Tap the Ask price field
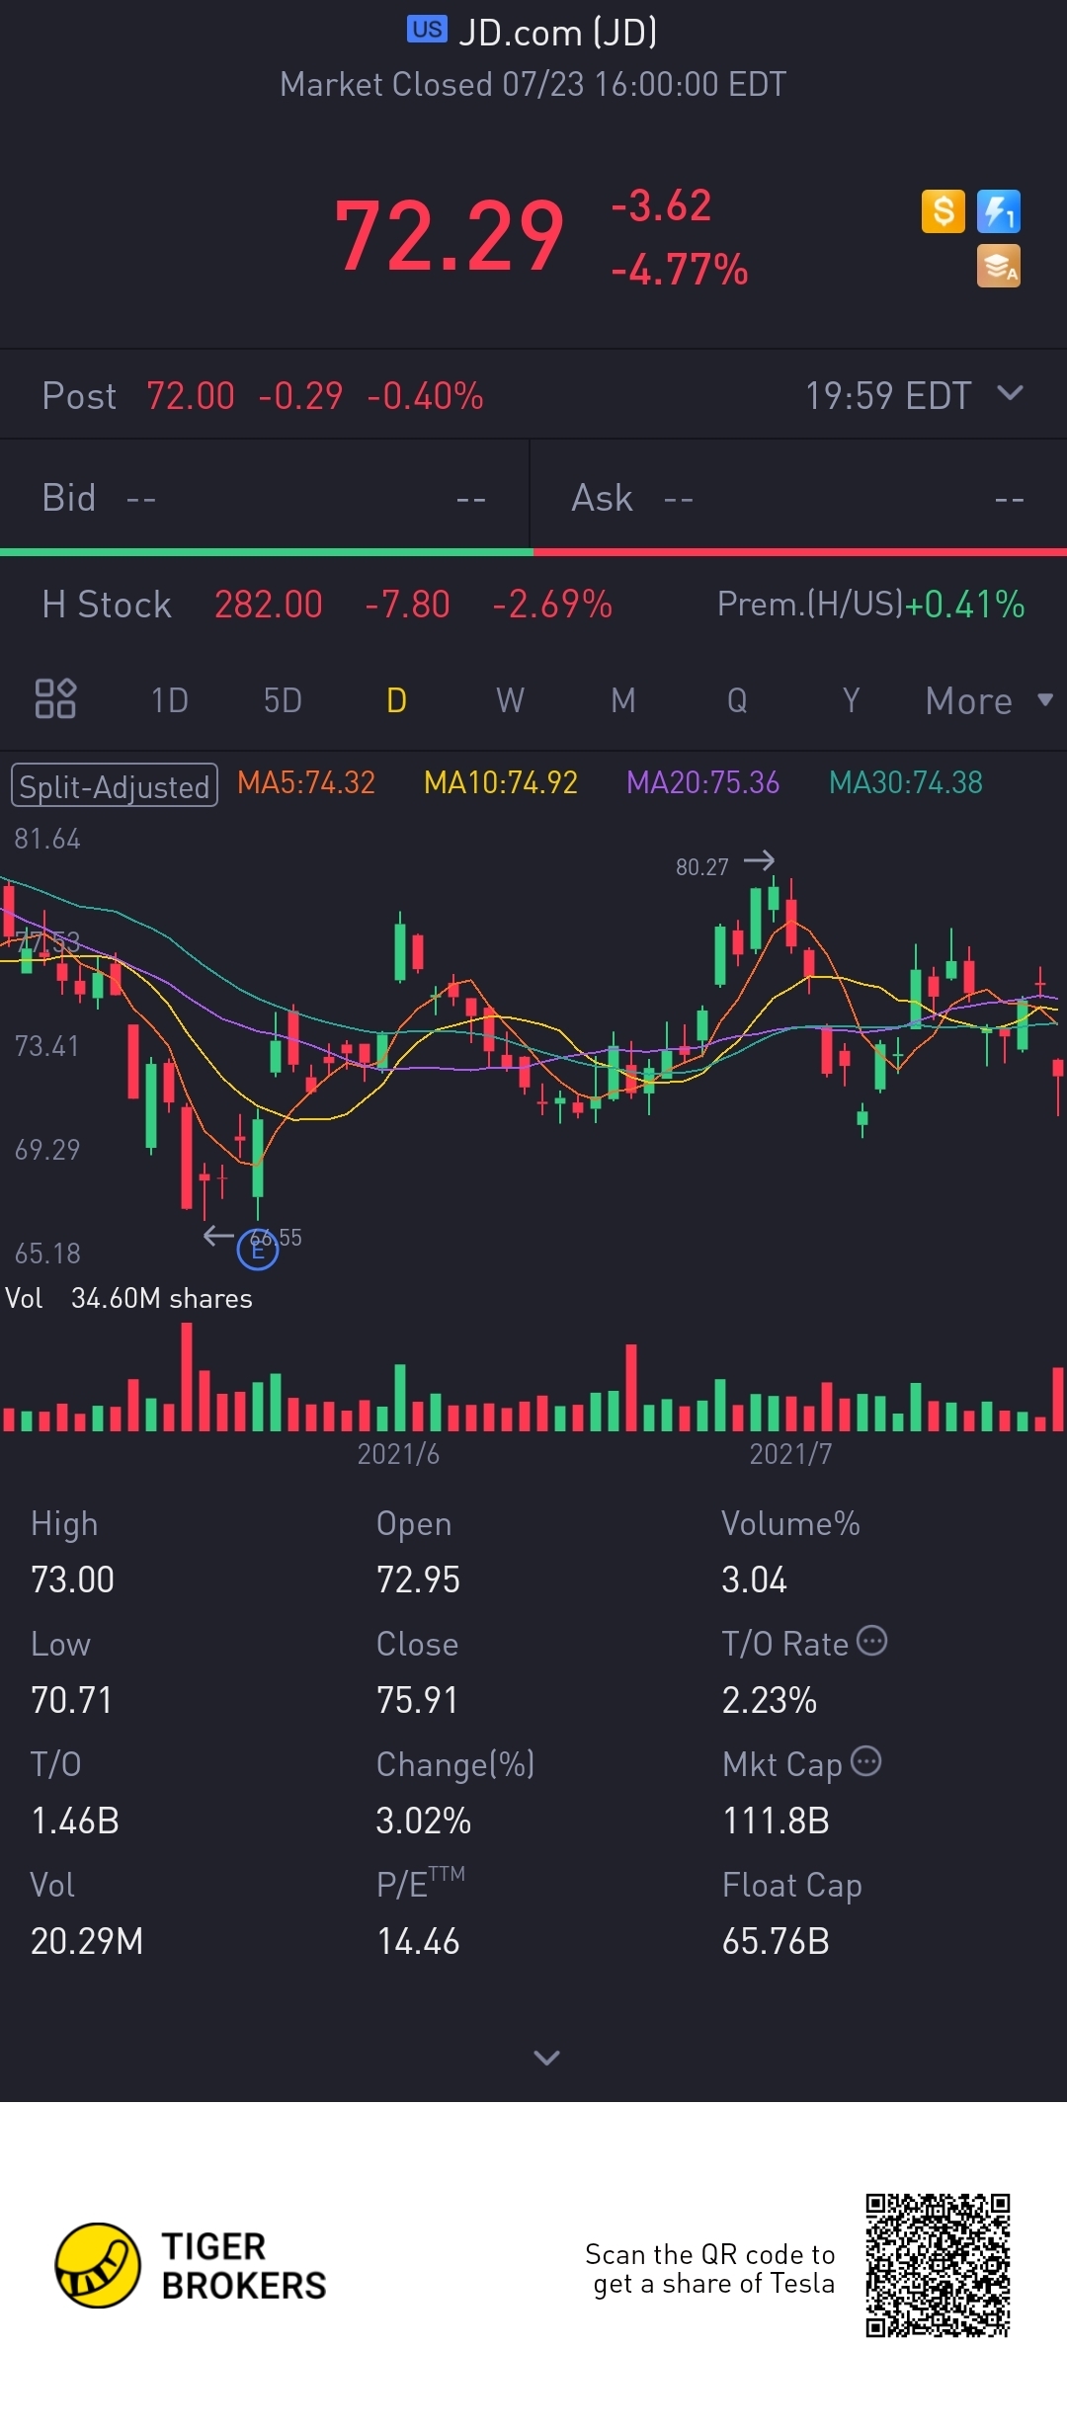The image size is (1067, 2430). tap(798, 497)
